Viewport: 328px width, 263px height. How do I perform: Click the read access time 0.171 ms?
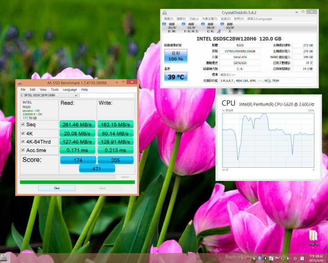click(77, 150)
